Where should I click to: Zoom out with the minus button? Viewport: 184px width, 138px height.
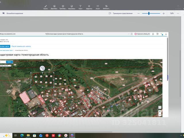tap(139, 13)
